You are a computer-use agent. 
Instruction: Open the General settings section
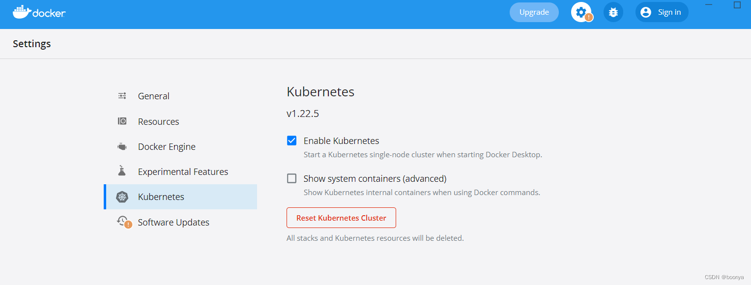click(153, 96)
